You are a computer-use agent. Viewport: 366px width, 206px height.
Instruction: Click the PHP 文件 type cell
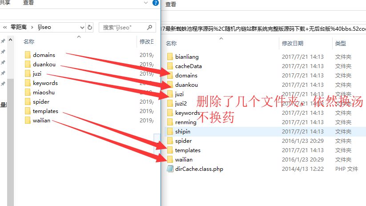coord(346,169)
